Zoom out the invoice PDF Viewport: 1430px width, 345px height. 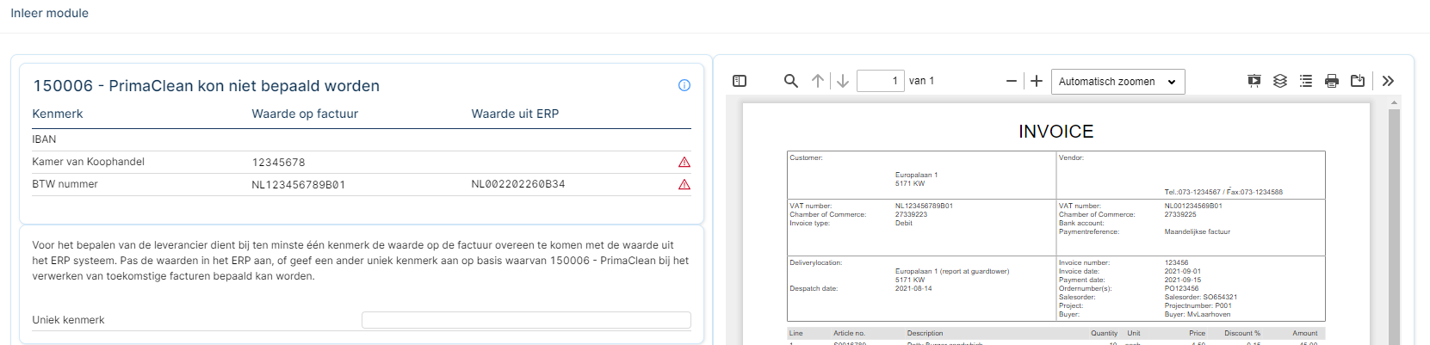(x=1012, y=81)
